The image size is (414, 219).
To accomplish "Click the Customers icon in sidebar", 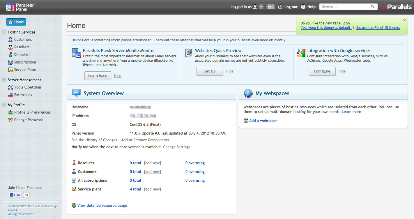I will pyautogui.click(x=10, y=40).
